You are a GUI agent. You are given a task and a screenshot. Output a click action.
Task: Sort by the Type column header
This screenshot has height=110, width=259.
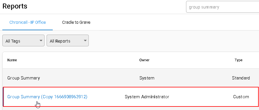(x=238, y=60)
